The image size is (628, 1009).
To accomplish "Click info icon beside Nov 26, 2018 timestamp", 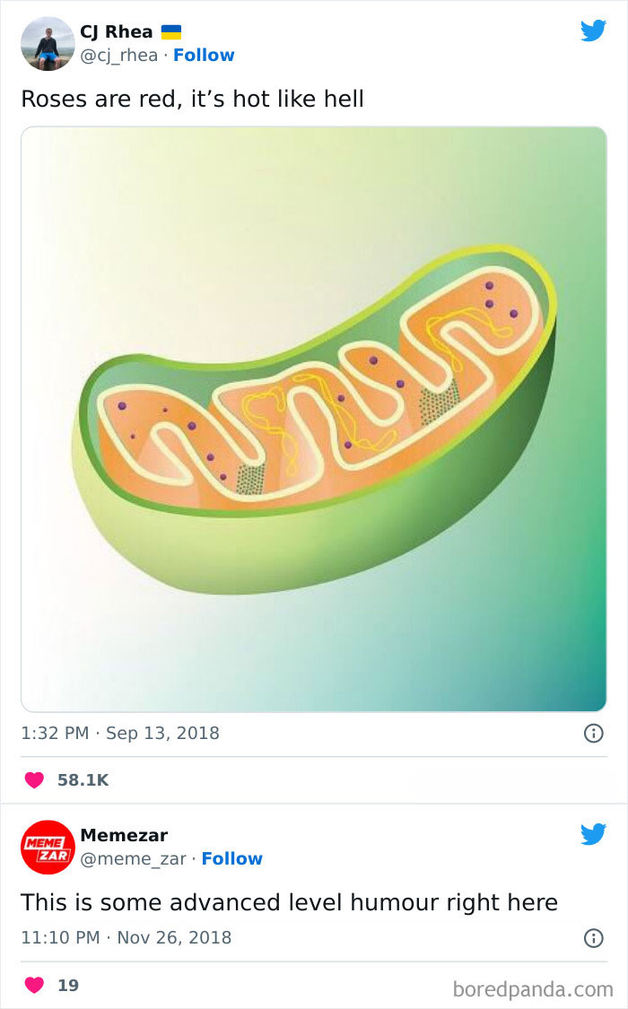I will coord(593,938).
